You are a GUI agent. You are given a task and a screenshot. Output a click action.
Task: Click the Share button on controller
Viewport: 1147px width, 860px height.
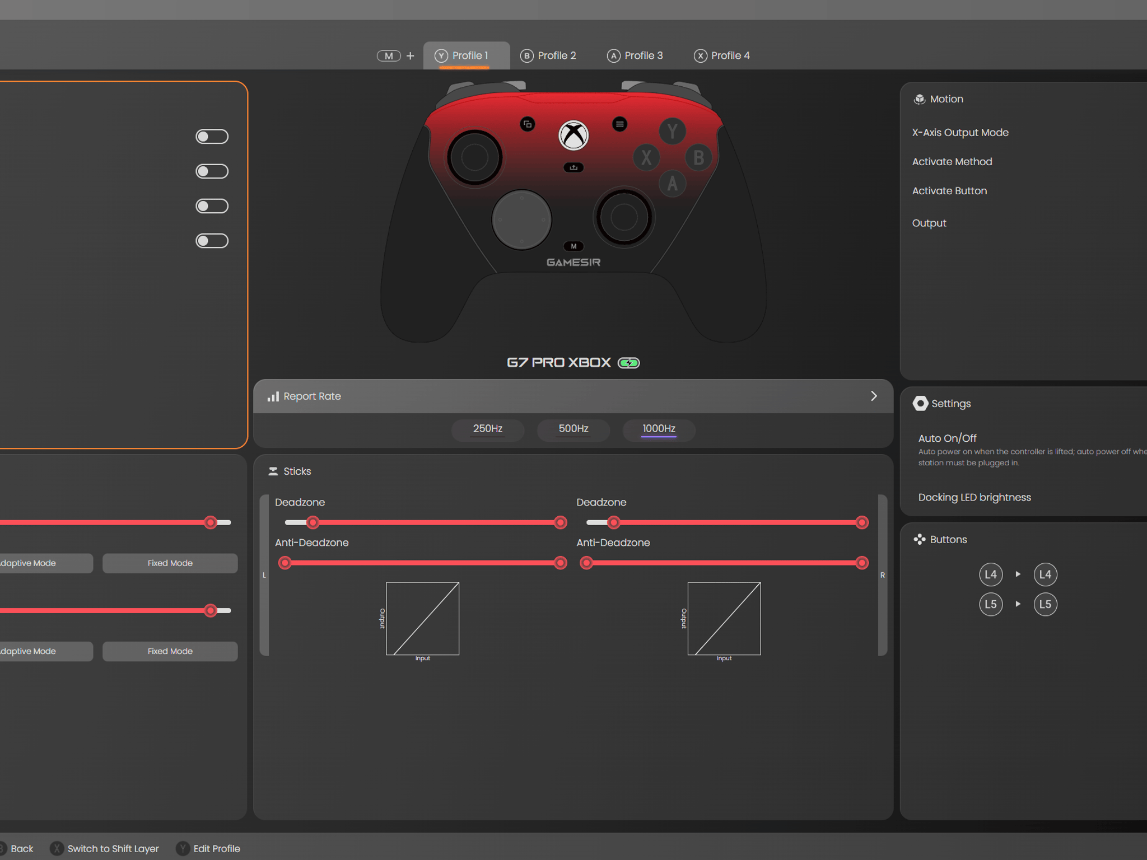point(573,167)
